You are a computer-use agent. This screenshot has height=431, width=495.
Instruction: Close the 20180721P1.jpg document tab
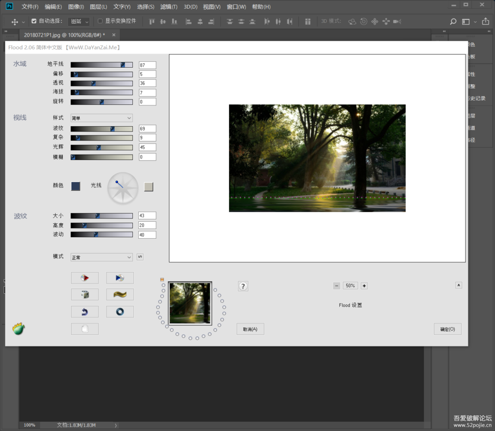point(114,35)
